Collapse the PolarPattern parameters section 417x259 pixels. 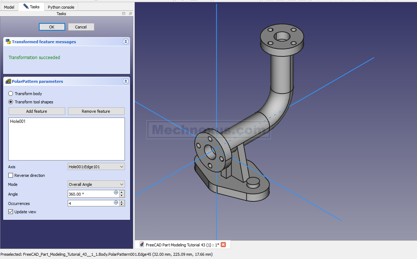[126, 81]
